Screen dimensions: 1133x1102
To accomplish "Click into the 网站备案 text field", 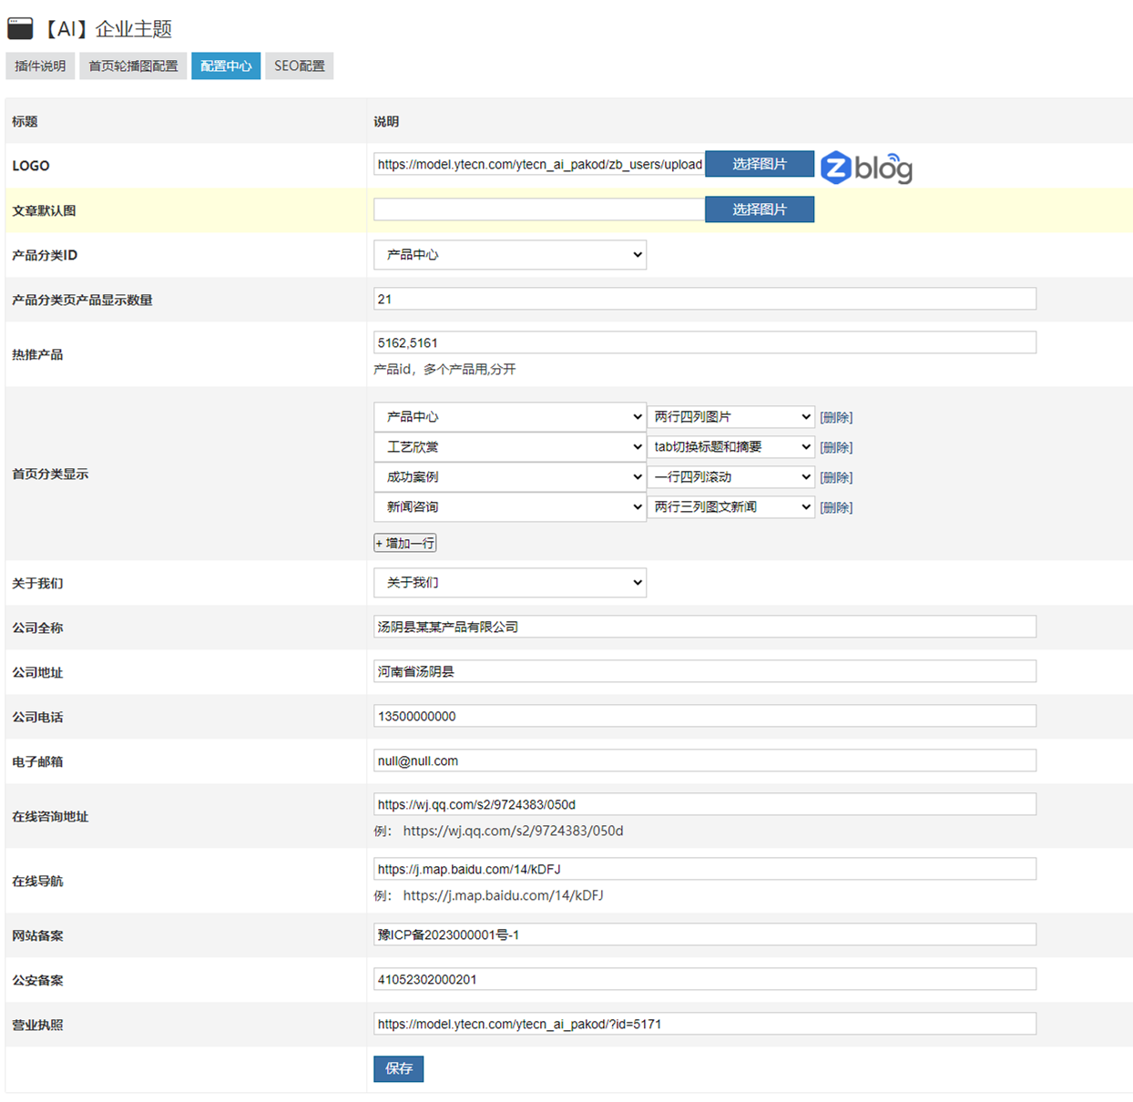I will pyautogui.click(x=704, y=935).
